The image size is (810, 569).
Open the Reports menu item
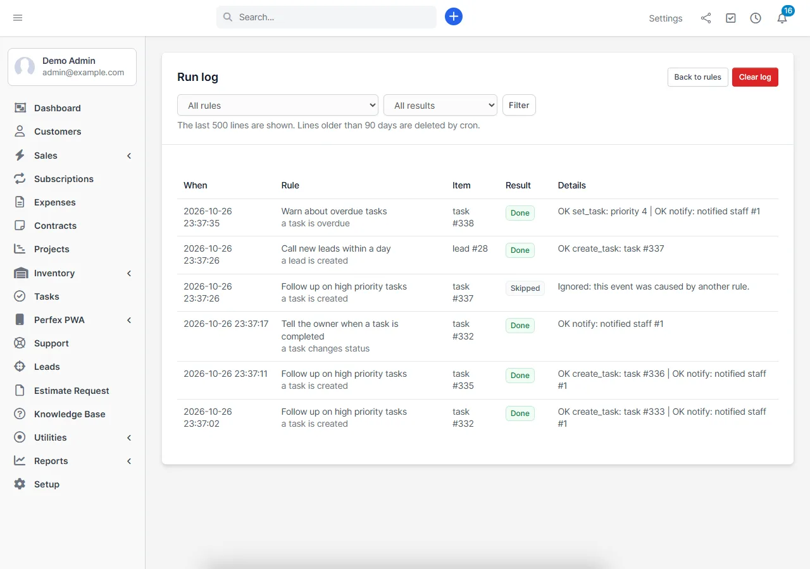point(73,461)
